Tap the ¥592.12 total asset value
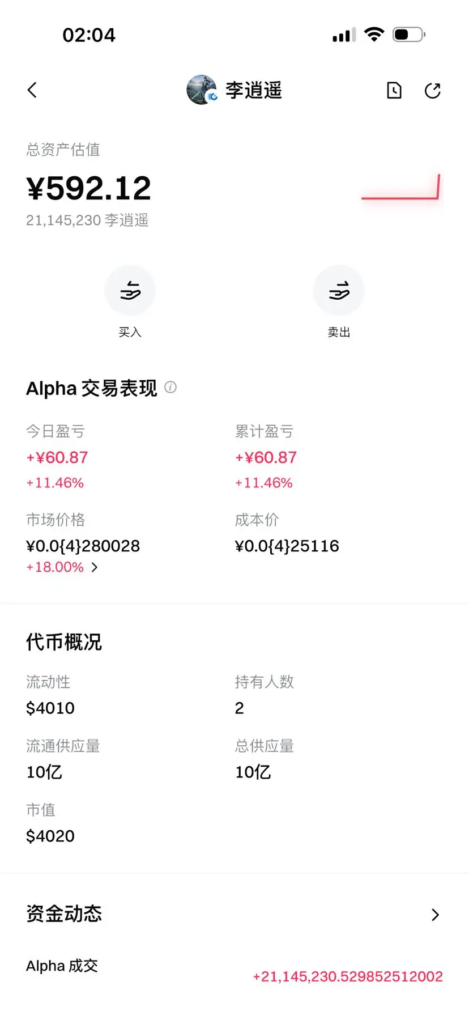This screenshot has height=1020, width=469. [x=89, y=188]
